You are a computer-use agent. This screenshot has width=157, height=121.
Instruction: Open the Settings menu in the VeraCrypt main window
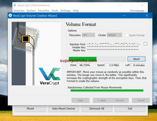click(x=65, y=11)
